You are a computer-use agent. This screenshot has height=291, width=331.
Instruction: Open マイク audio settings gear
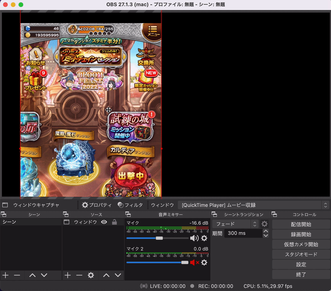(204, 238)
